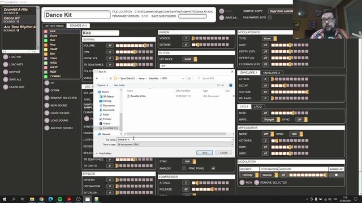
Task: Click the Remove Selected sound button
Action: (x=47, y=98)
